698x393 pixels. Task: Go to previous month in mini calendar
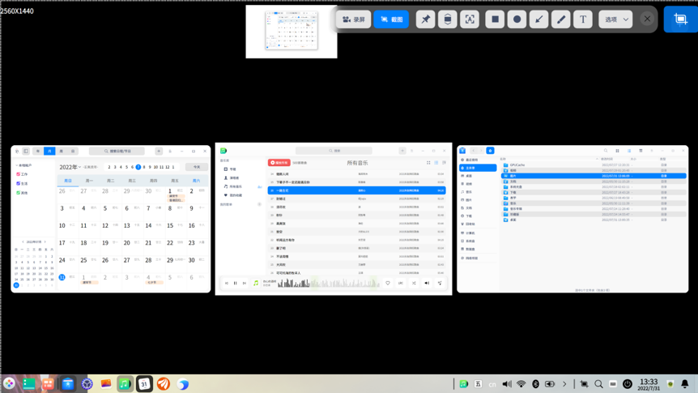pos(23,242)
